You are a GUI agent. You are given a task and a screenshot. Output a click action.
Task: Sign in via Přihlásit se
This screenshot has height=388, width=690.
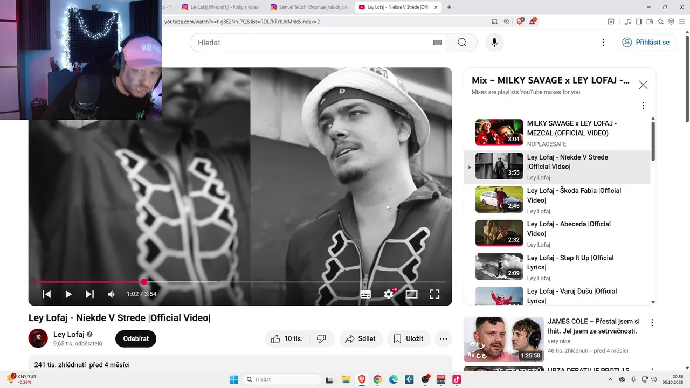pos(646,43)
